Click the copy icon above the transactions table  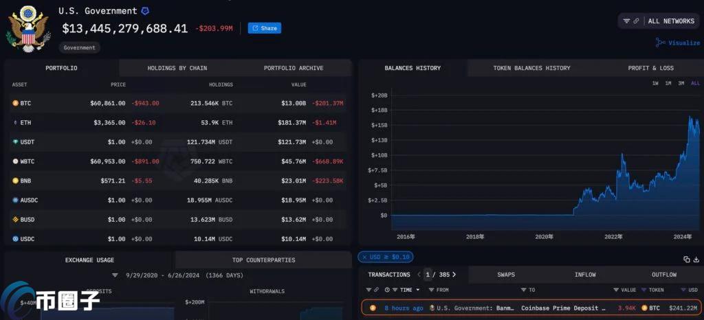coord(687,259)
